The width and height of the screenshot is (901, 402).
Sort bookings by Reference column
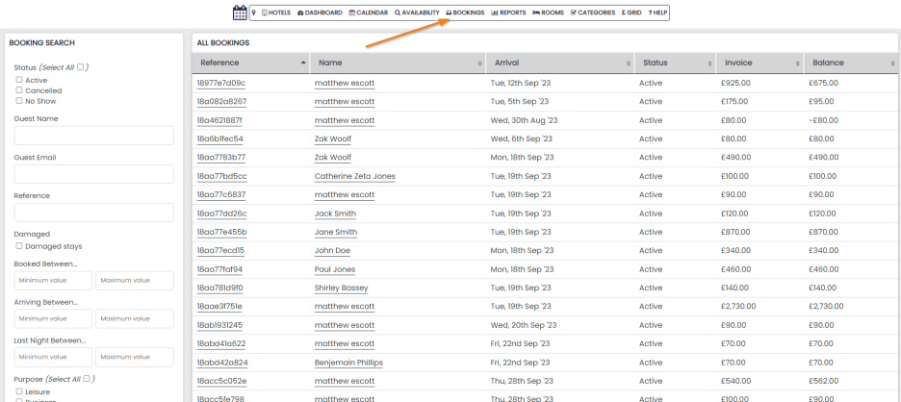pyautogui.click(x=250, y=63)
